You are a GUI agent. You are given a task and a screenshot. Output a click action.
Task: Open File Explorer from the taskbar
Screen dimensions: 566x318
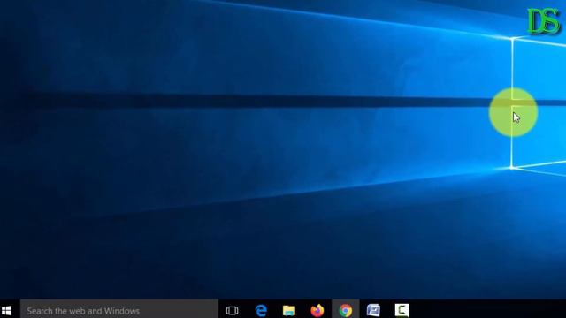(289, 310)
